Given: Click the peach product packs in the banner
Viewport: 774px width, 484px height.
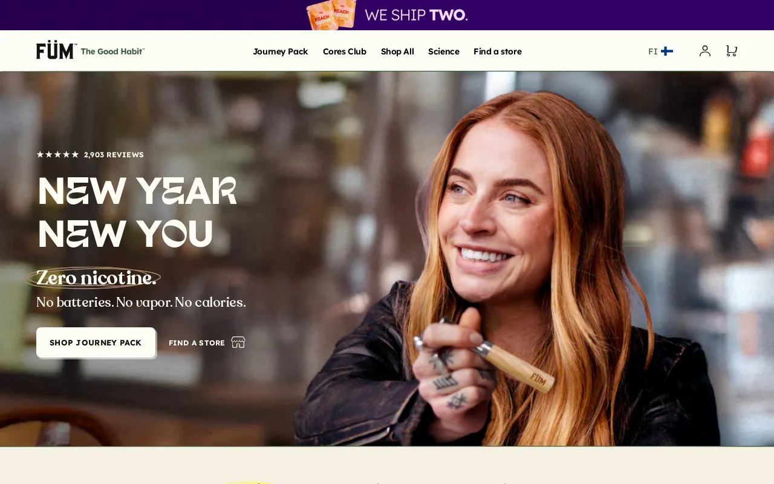Looking at the screenshot, I should tap(331, 15).
